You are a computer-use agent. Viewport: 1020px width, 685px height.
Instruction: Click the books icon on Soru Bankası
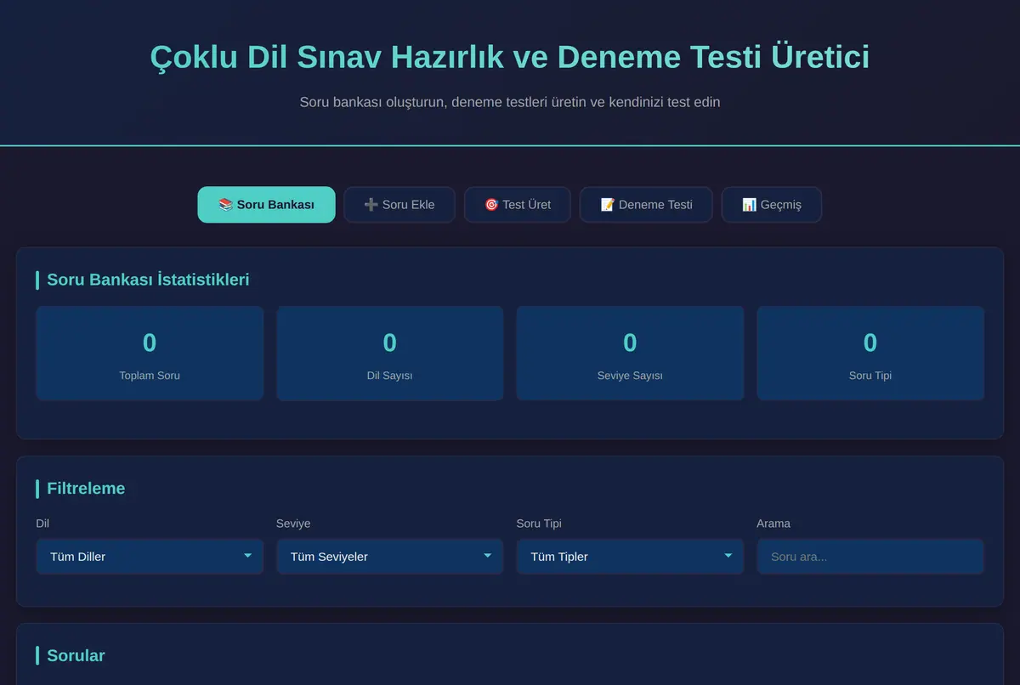pos(225,205)
